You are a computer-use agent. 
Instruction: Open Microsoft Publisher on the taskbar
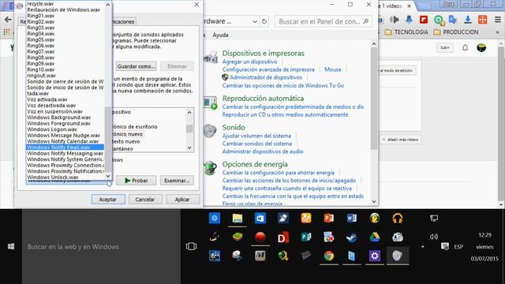(x=306, y=237)
